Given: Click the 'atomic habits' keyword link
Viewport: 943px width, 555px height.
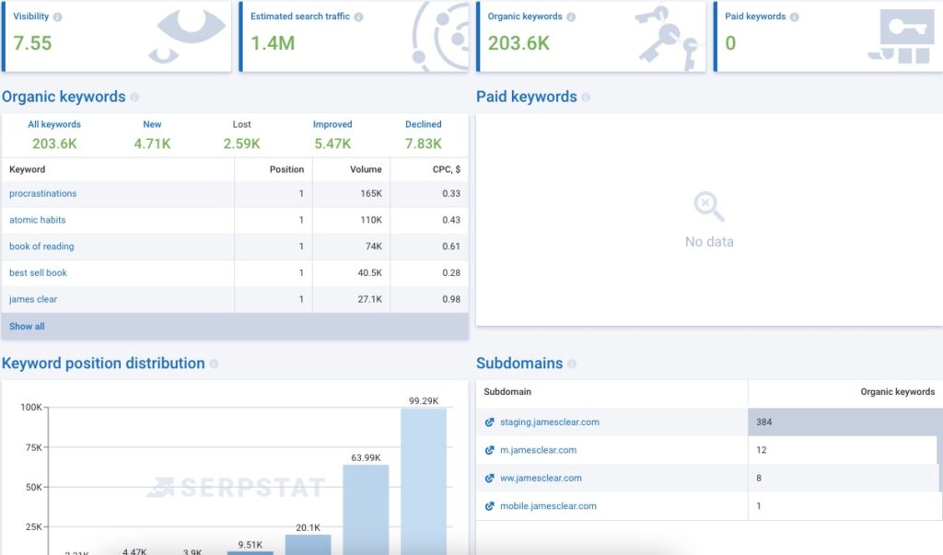Looking at the screenshot, I should coord(37,220).
